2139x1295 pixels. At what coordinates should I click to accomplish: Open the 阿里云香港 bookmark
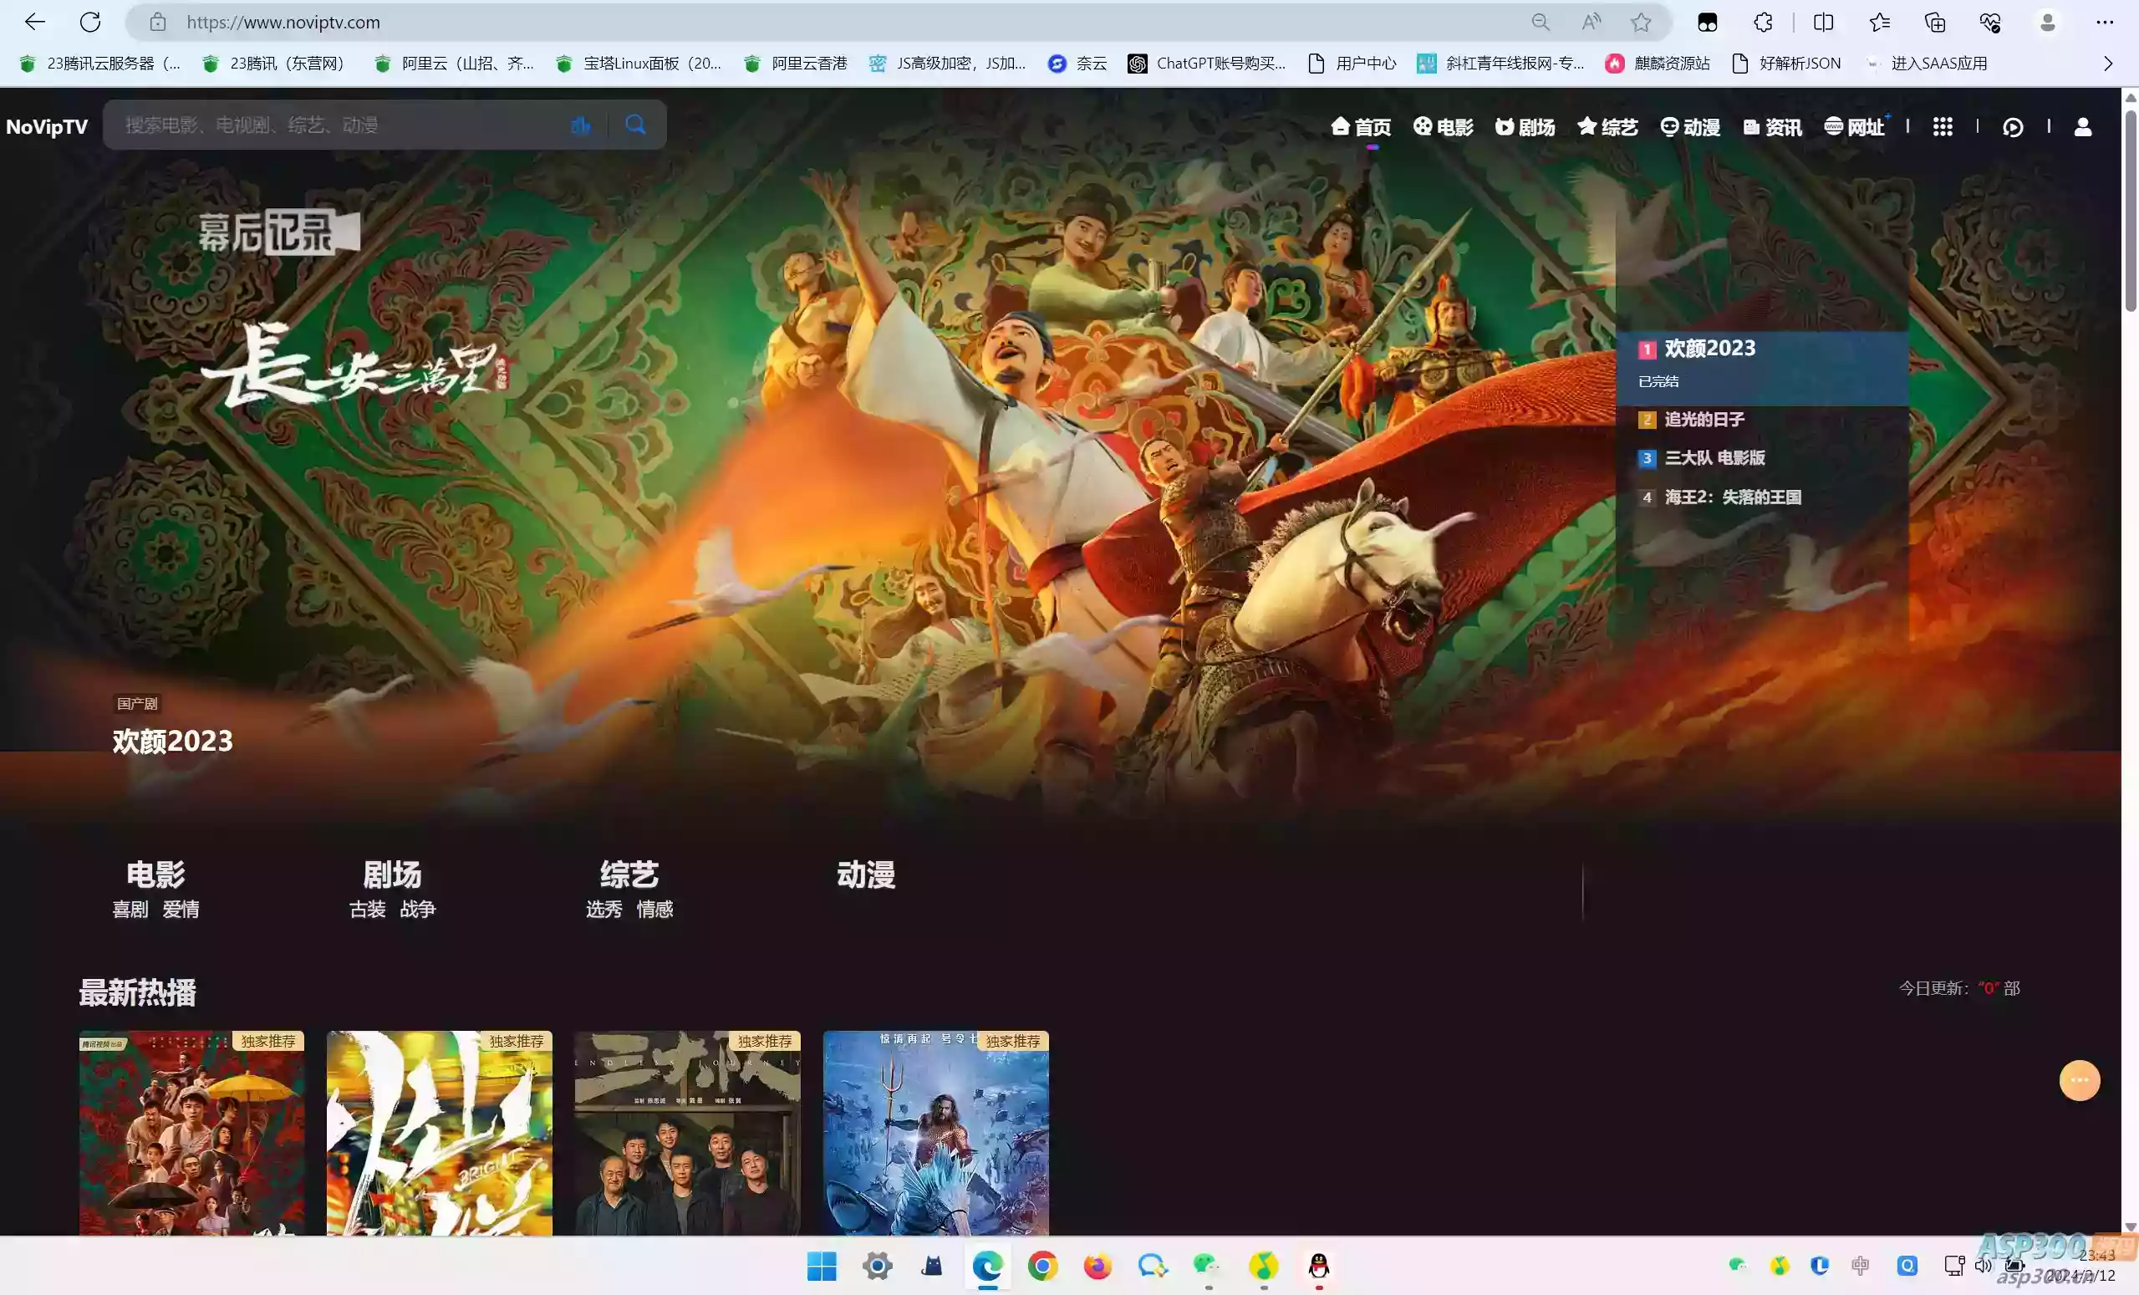[795, 64]
